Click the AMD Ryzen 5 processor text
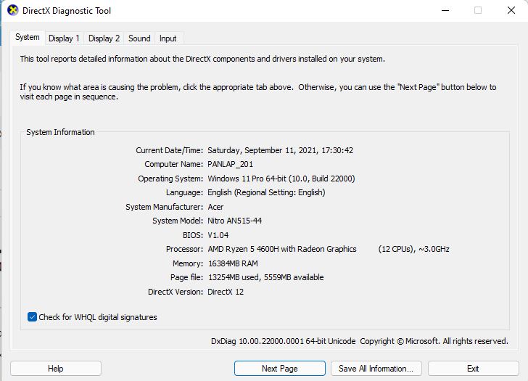 pyautogui.click(x=281, y=249)
